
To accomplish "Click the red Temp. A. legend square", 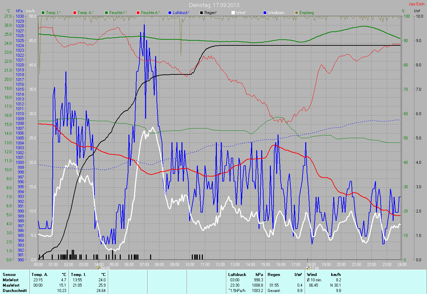I will coord(75,13).
